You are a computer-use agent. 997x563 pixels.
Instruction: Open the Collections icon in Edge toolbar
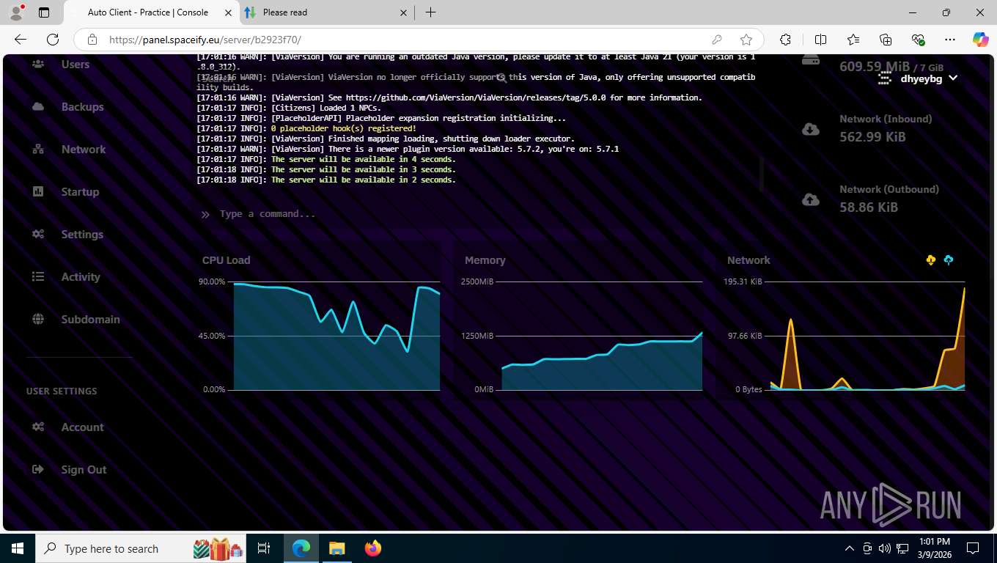[886, 40]
